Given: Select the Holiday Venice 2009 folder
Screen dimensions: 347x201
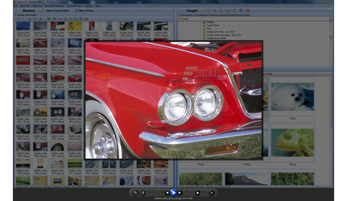Looking at the screenshot, I should point(216,38).
